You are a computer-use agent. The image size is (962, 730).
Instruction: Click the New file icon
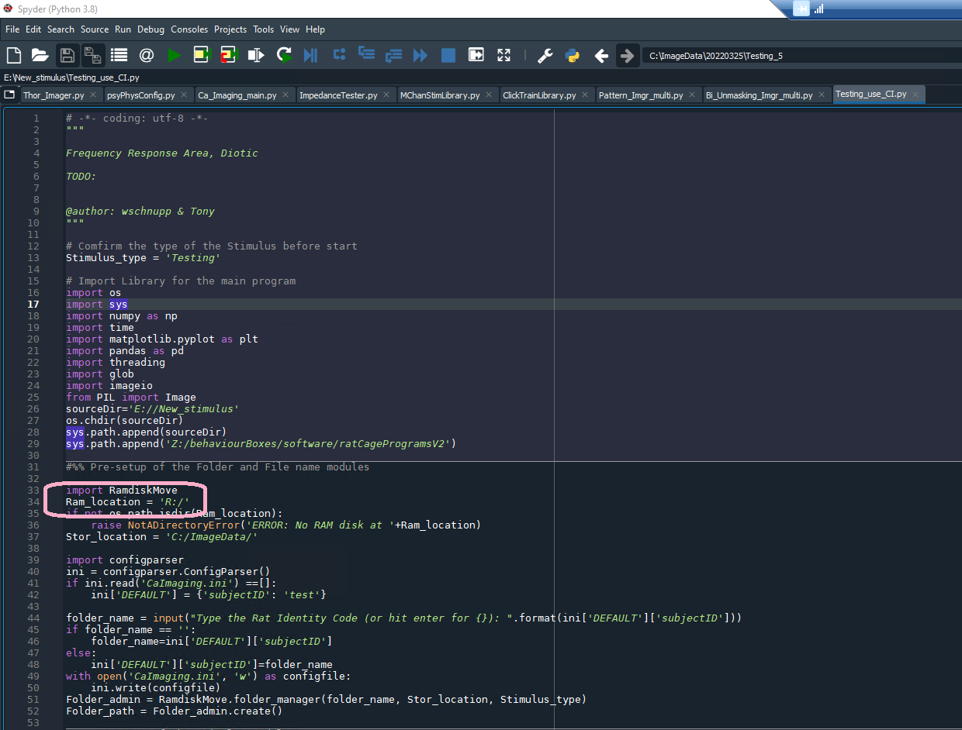point(14,55)
